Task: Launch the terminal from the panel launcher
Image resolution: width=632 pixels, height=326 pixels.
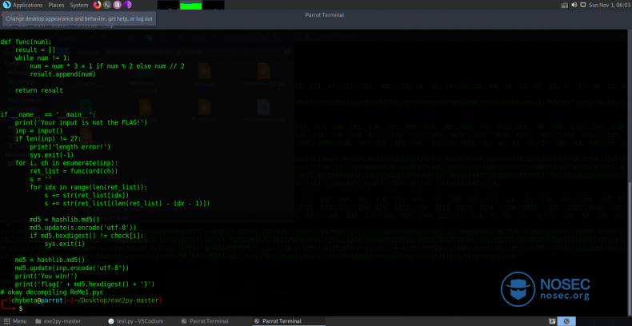Action: click(107, 5)
